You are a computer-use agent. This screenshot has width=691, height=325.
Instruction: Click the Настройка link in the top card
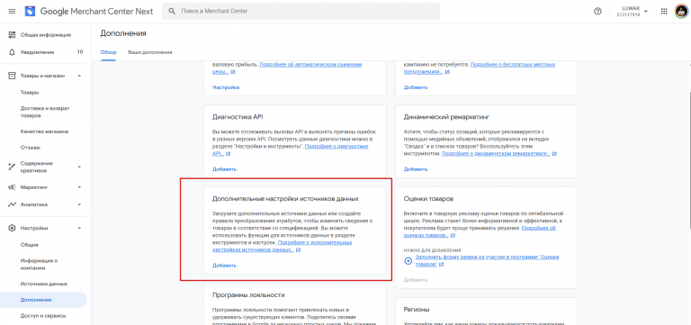point(226,87)
